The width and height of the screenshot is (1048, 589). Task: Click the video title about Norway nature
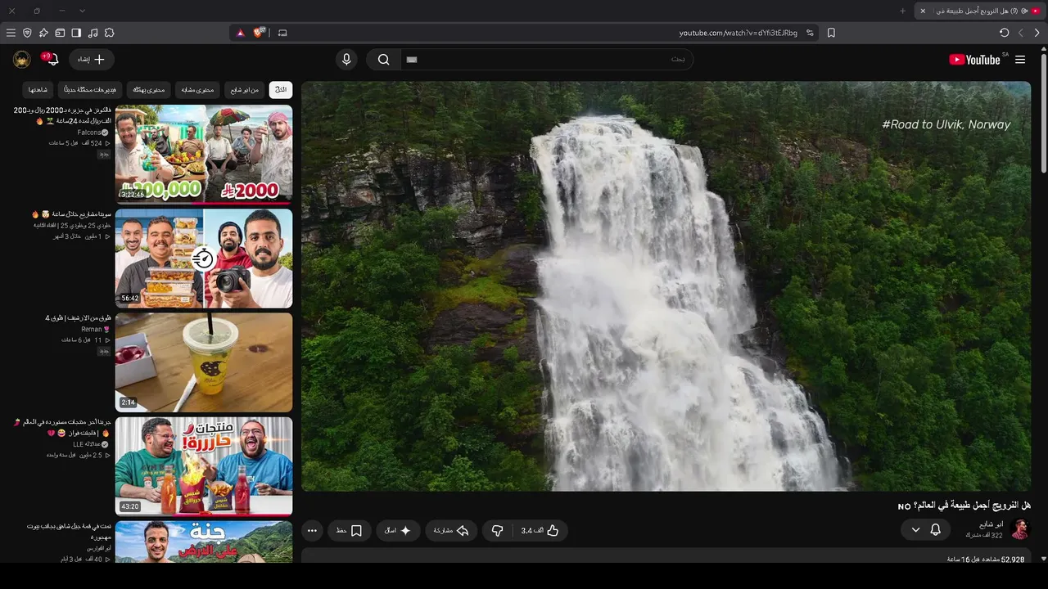pyautogui.click(x=964, y=506)
